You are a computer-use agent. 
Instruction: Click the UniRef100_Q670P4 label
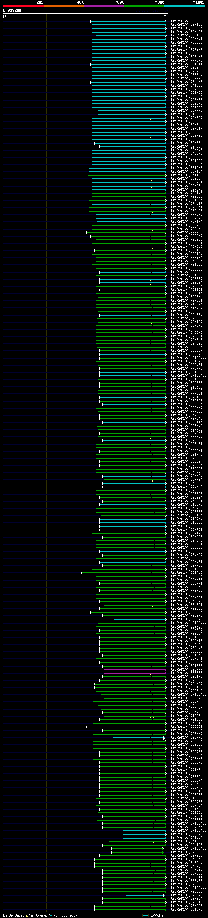[x=187, y=816]
